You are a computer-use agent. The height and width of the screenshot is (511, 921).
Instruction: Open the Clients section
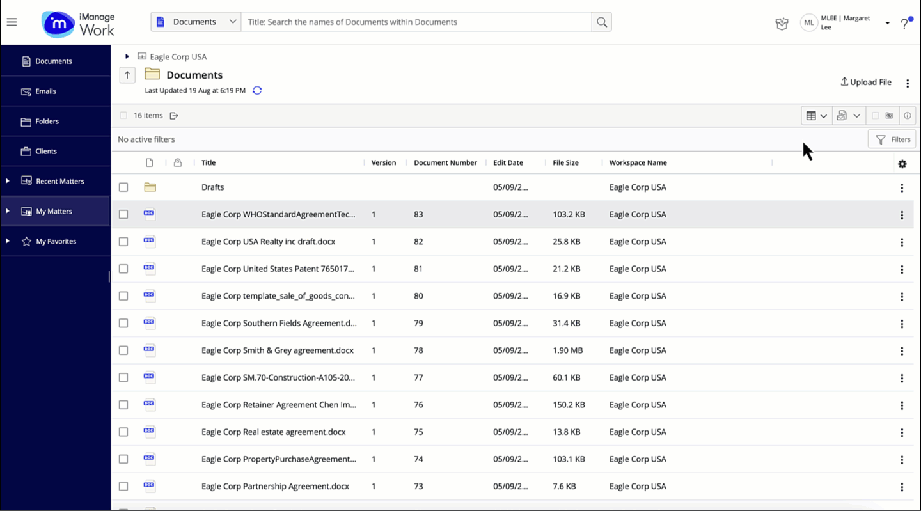click(55, 151)
